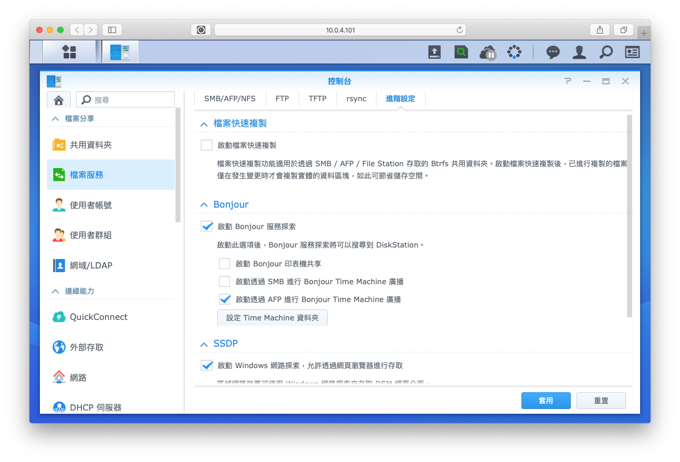
Task: Open Network (網路) sidebar item
Action: click(x=111, y=377)
